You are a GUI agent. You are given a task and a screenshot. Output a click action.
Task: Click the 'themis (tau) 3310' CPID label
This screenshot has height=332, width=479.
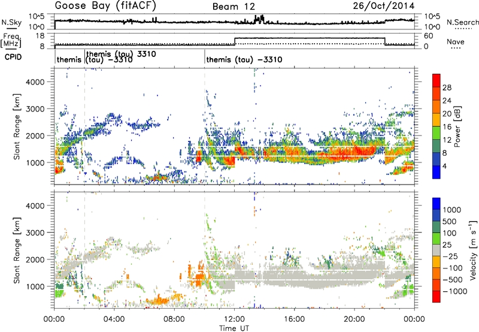pyautogui.click(x=122, y=54)
